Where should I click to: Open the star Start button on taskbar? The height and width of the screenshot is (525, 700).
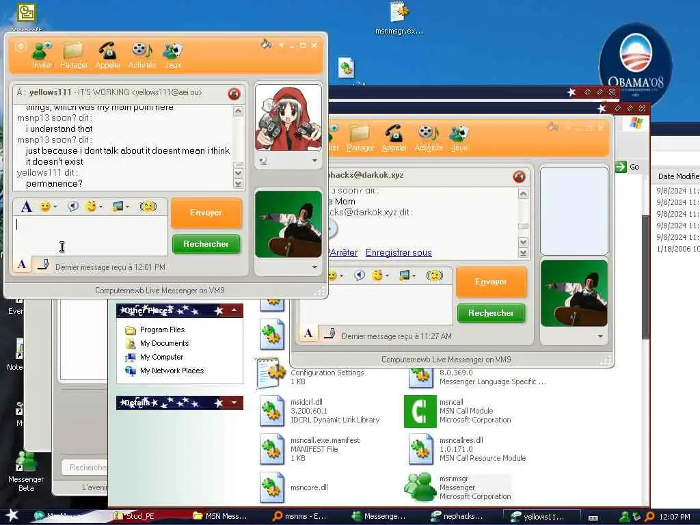[x=11, y=515]
